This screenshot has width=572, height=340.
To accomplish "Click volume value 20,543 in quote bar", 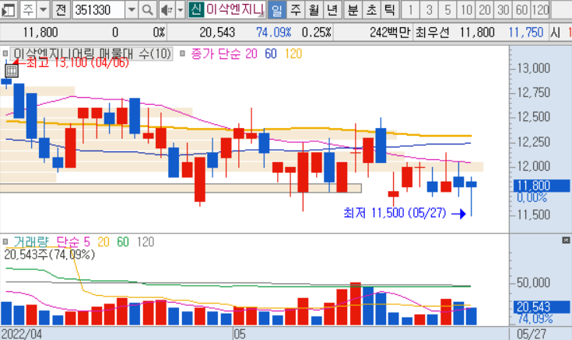I will (217, 33).
